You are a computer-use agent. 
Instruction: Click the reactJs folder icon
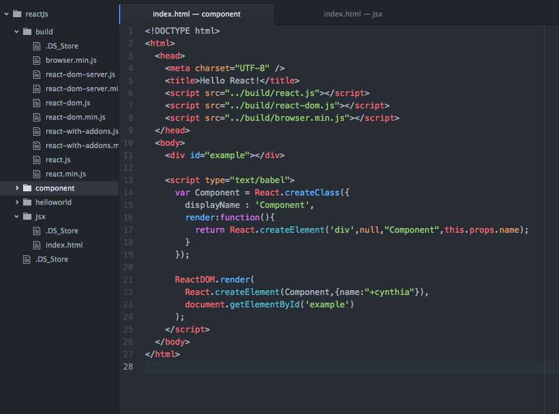tap(17, 14)
